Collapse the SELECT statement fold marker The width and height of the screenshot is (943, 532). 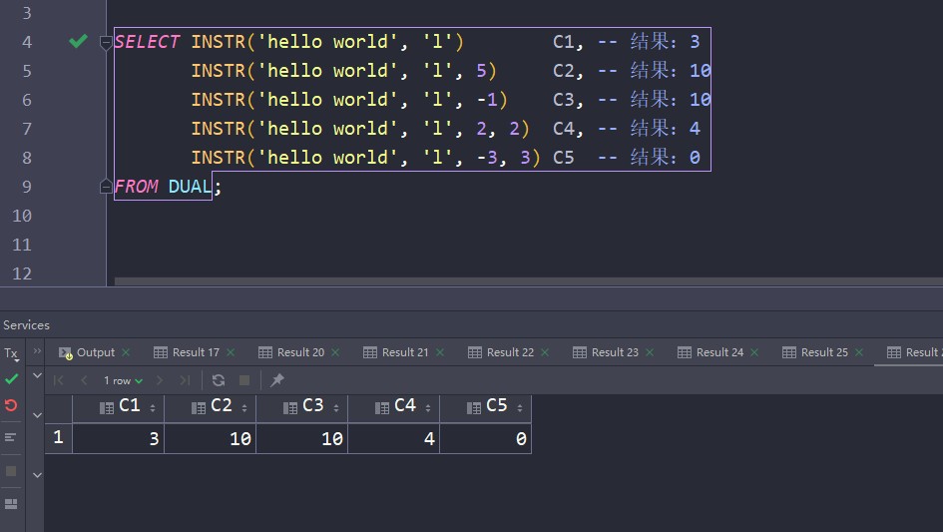pos(106,42)
